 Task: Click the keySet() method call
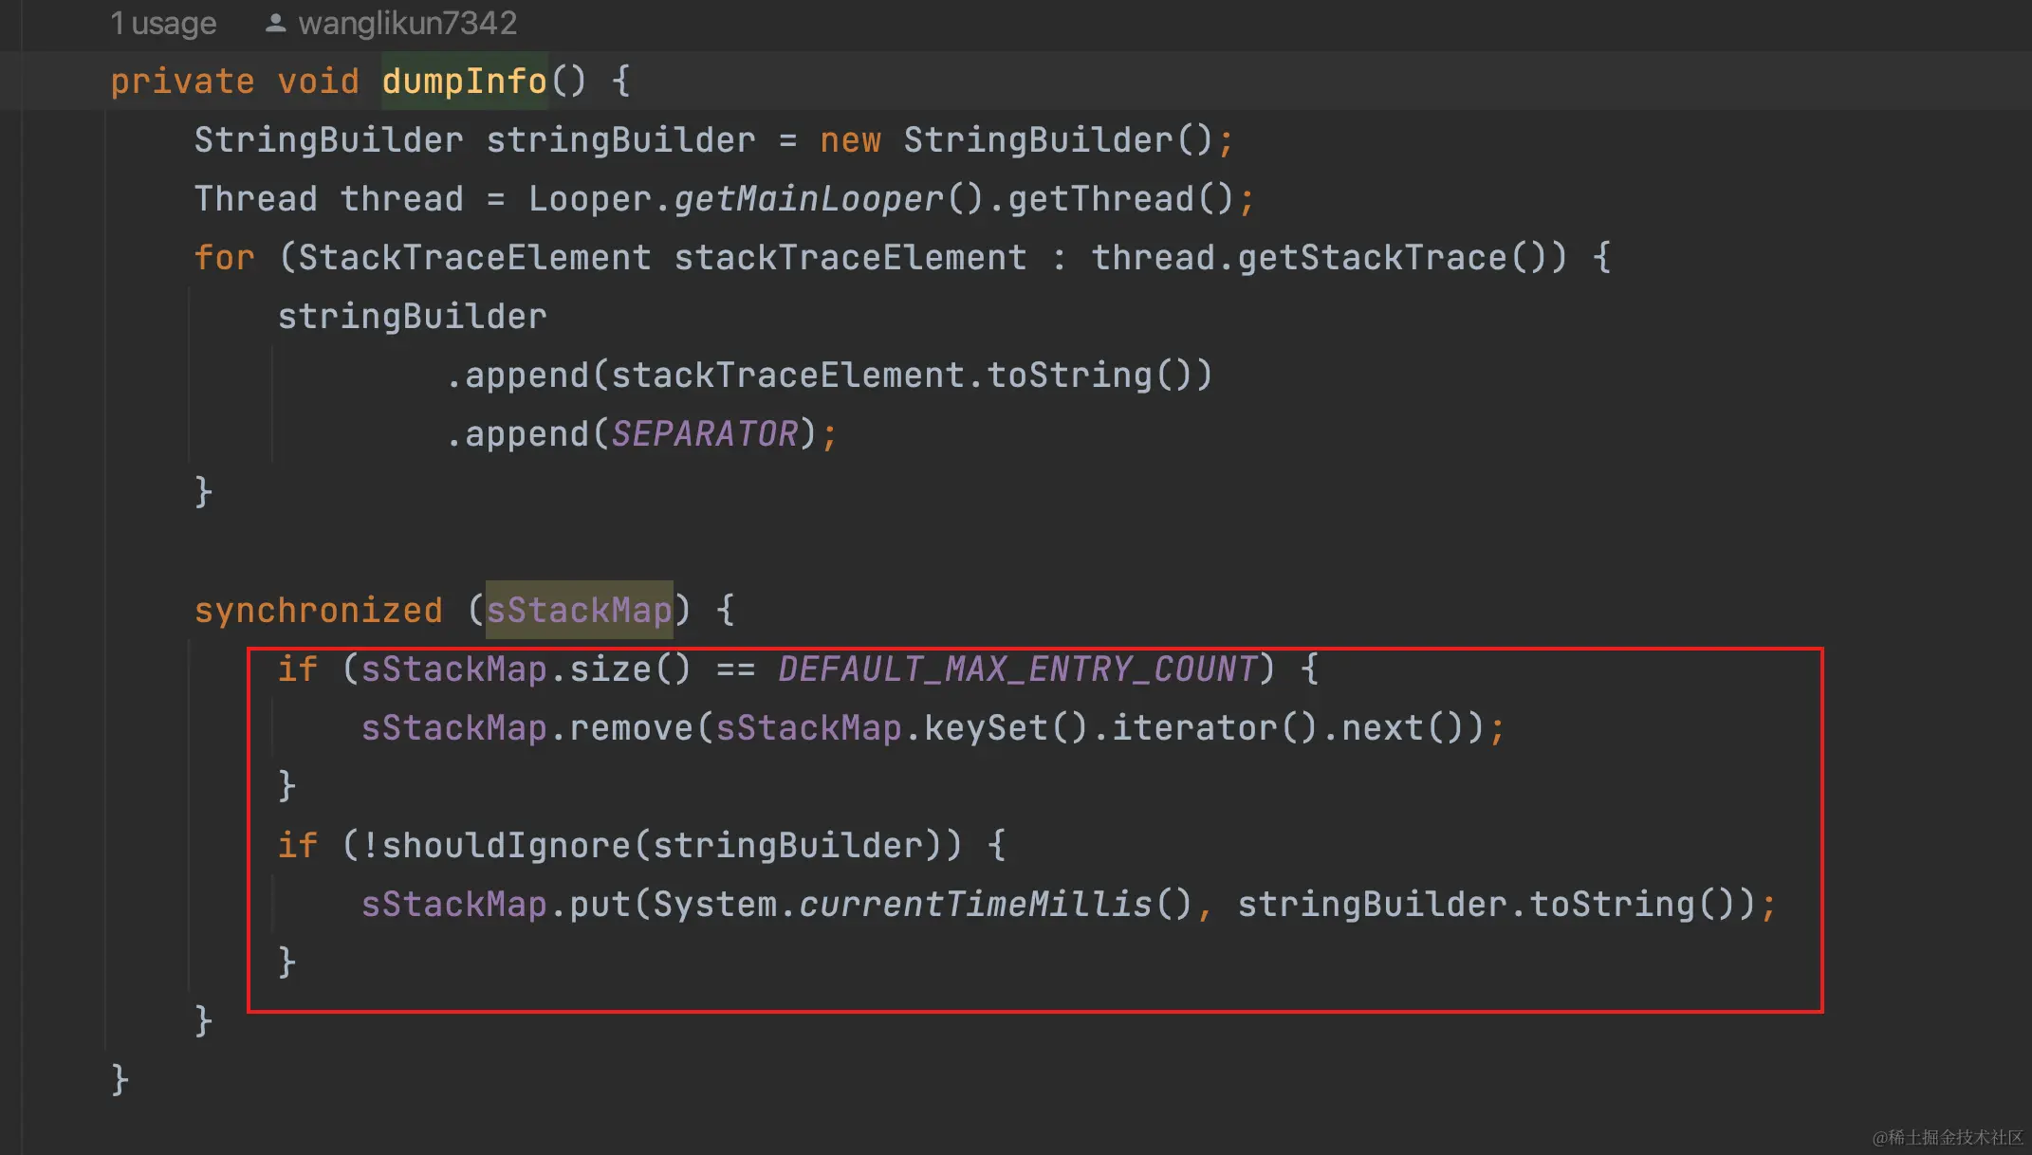point(985,727)
